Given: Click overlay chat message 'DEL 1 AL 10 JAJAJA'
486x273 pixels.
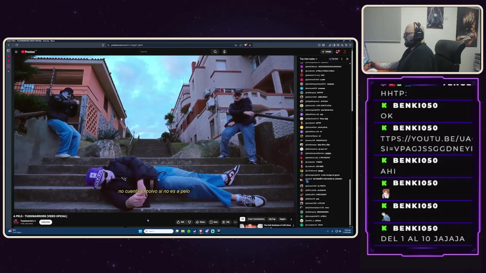Looking at the screenshot, I should (x=423, y=239).
